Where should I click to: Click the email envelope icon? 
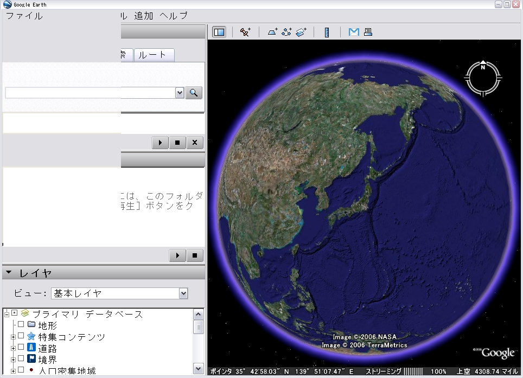tap(354, 32)
